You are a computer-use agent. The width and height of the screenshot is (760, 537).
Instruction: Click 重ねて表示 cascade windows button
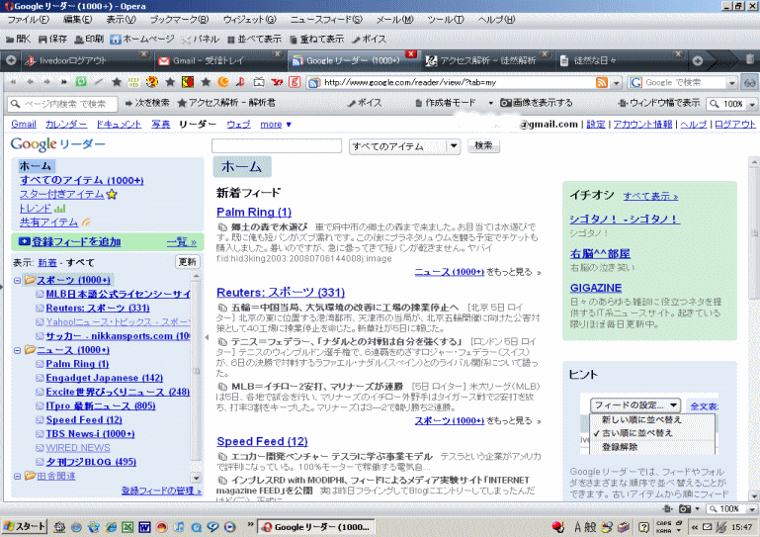[316, 39]
